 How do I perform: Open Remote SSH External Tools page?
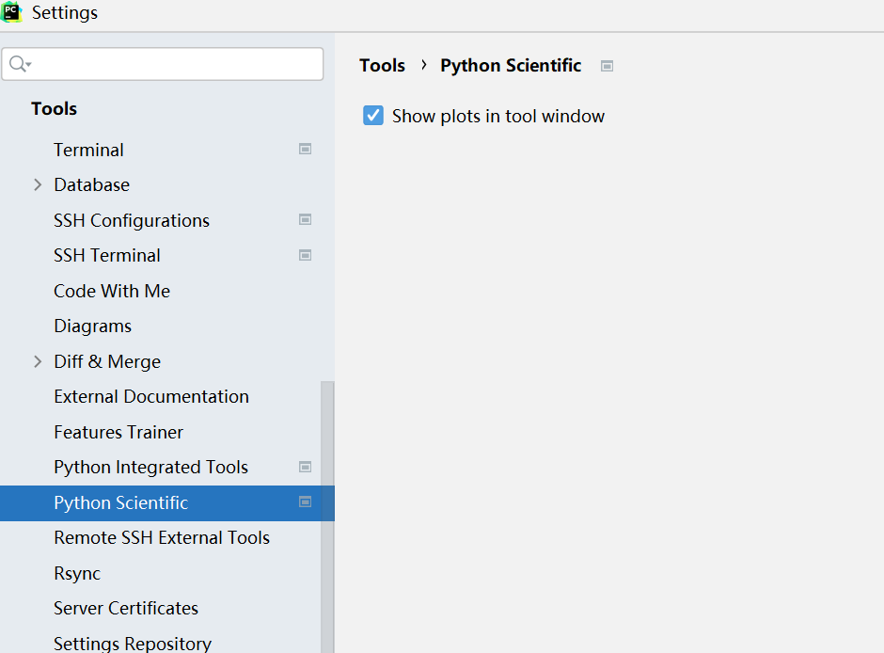click(x=162, y=537)
